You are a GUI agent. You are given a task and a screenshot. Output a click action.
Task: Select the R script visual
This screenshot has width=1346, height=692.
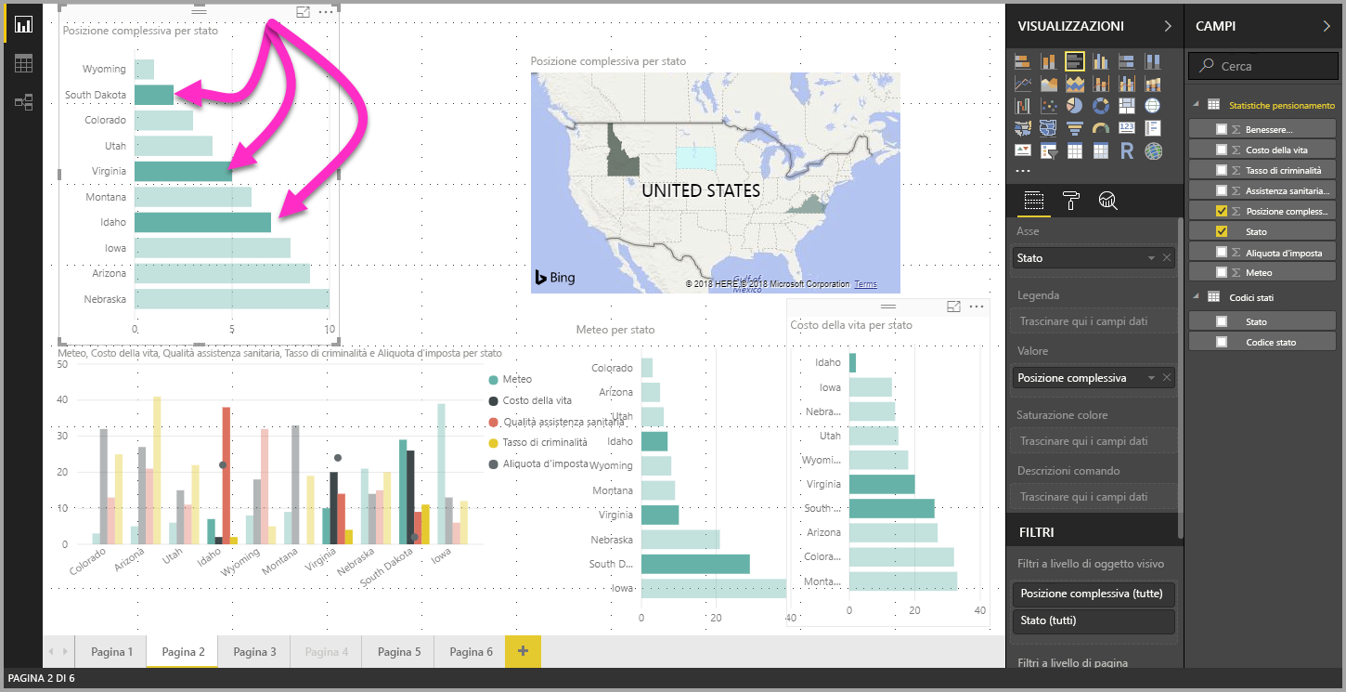click(1127, 150)
